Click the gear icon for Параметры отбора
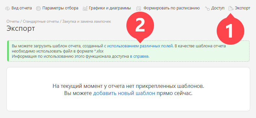The width and height of the screenshot is (256, 118). 38,8
